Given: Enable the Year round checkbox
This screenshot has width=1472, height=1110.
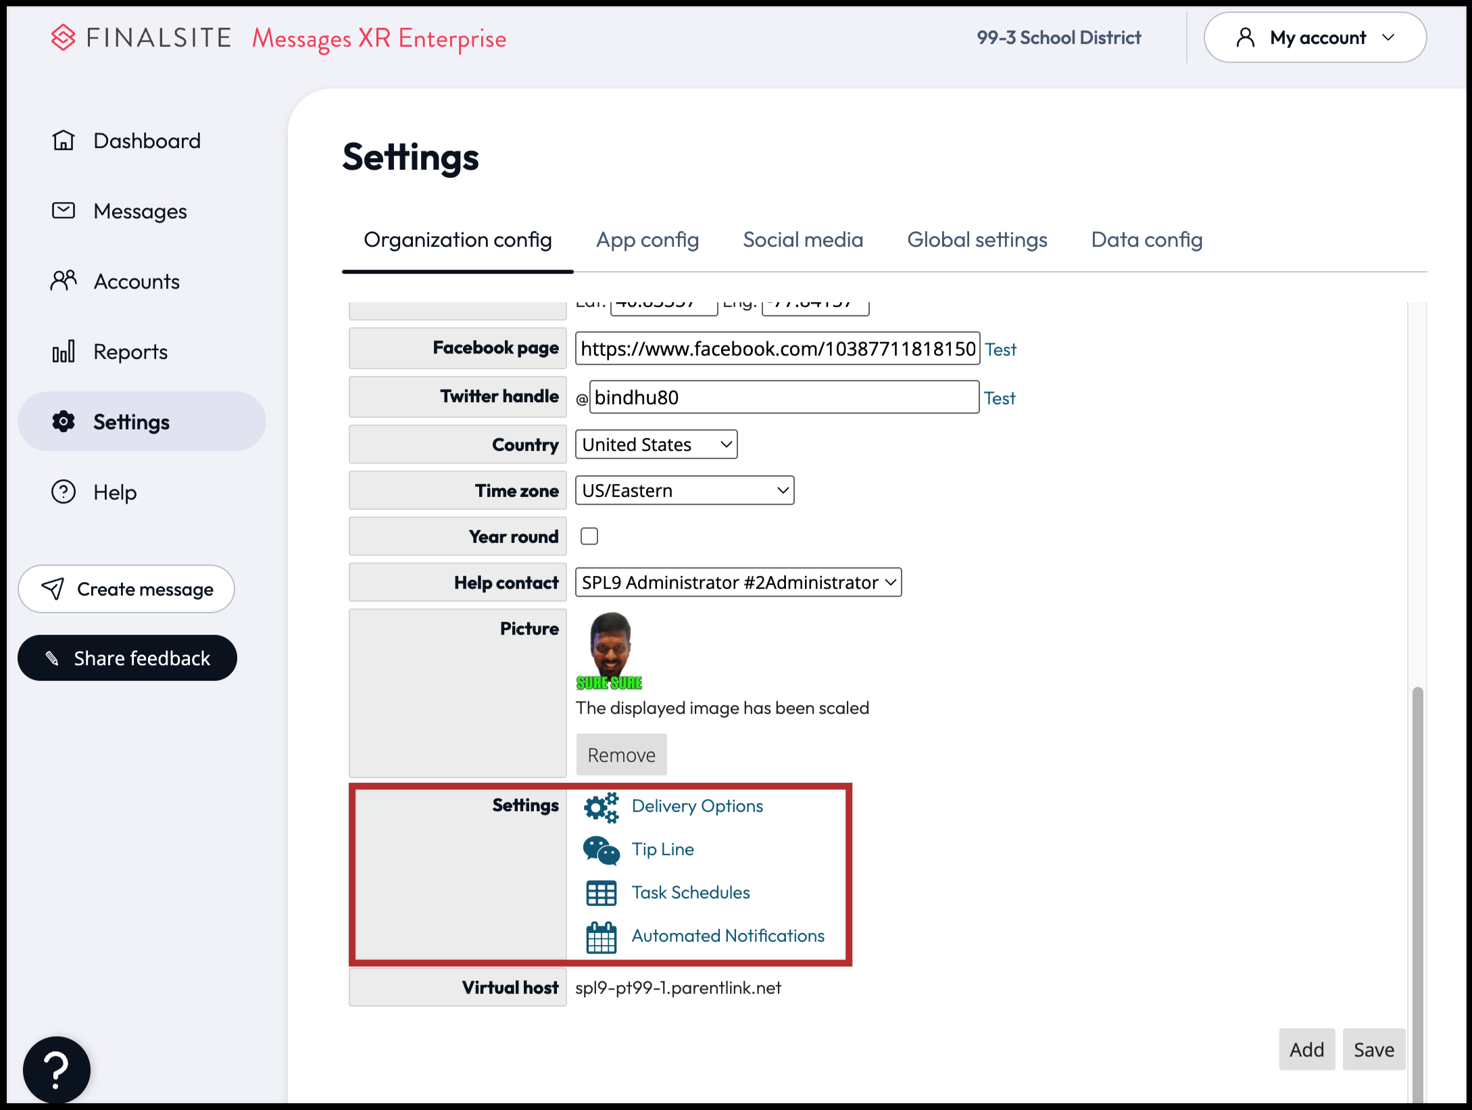Looking at the screenshot, I should pyautogui.click(x=589, y=535).
